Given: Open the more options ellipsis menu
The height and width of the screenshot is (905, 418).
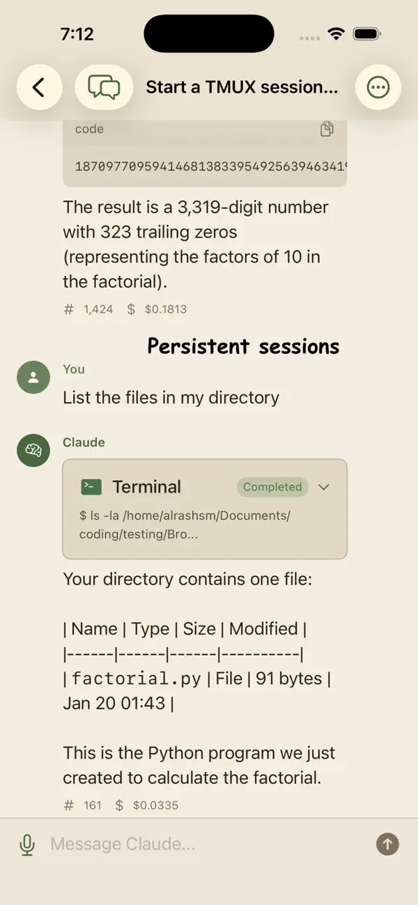Looking at the screenshot, I should tap(378, 87).
